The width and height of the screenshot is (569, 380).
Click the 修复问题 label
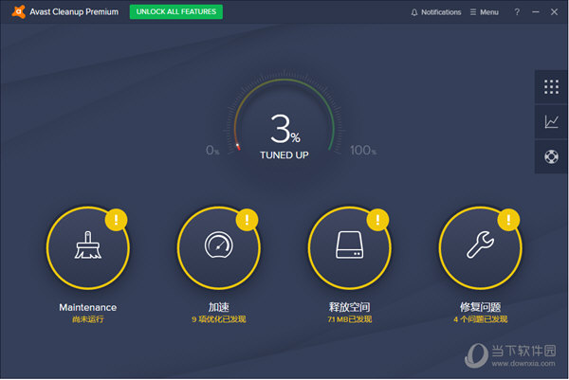point(481,307)
